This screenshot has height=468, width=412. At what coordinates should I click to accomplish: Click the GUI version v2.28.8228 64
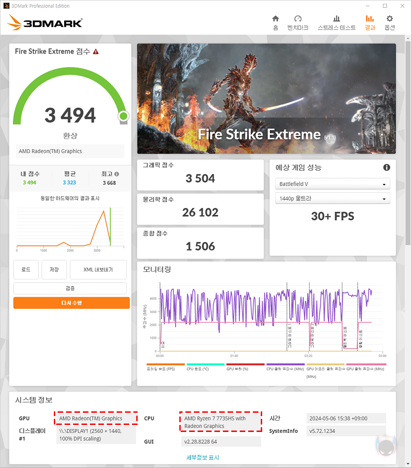(x=221, y=441)
